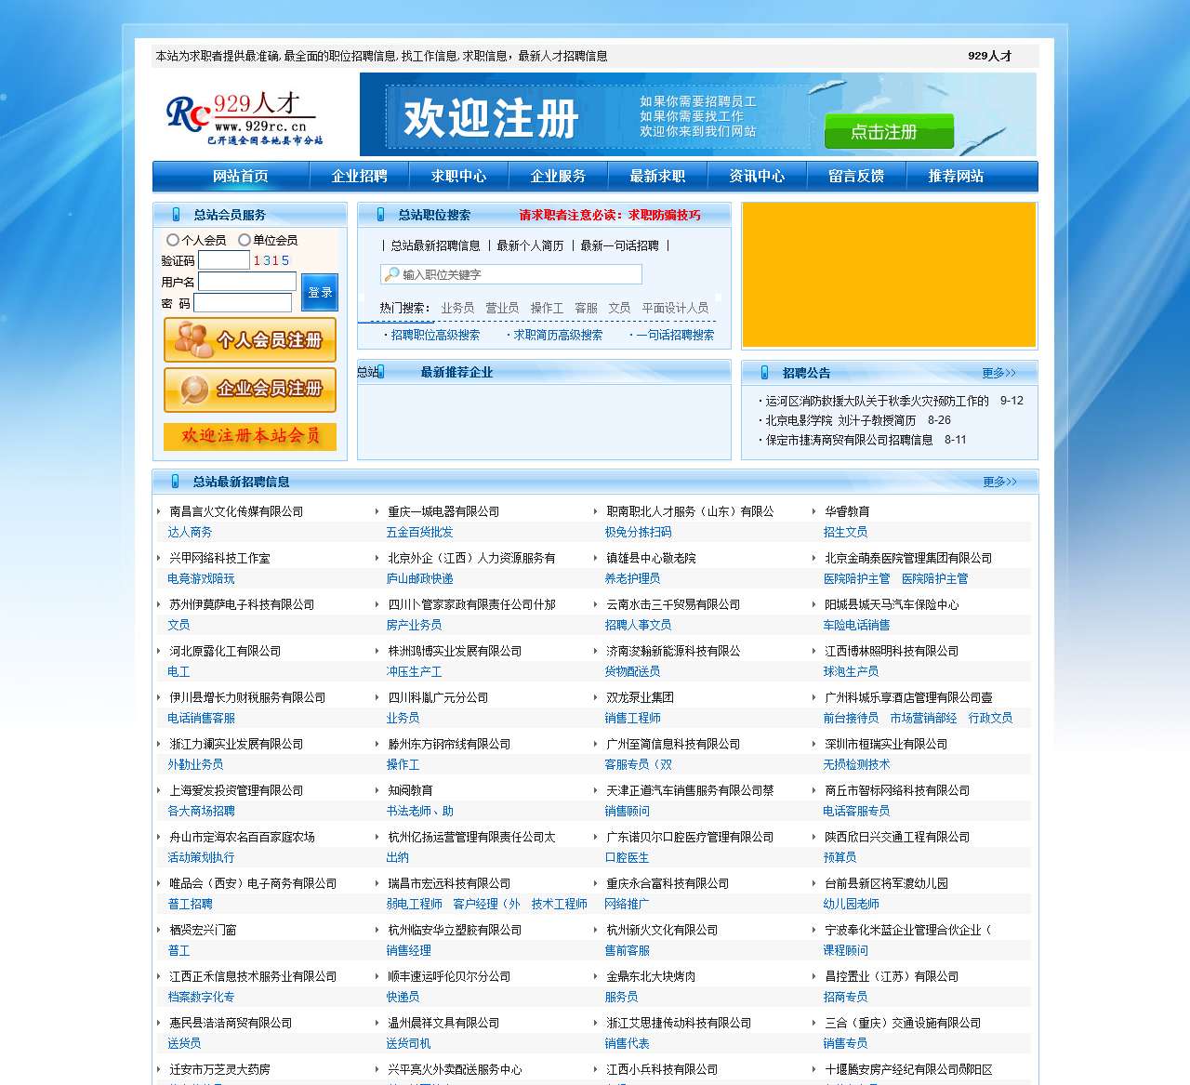The image size is (1190, 1085).
Task: Open the 电竞游戏陪玩 job posting
Action: pos(201,578)
